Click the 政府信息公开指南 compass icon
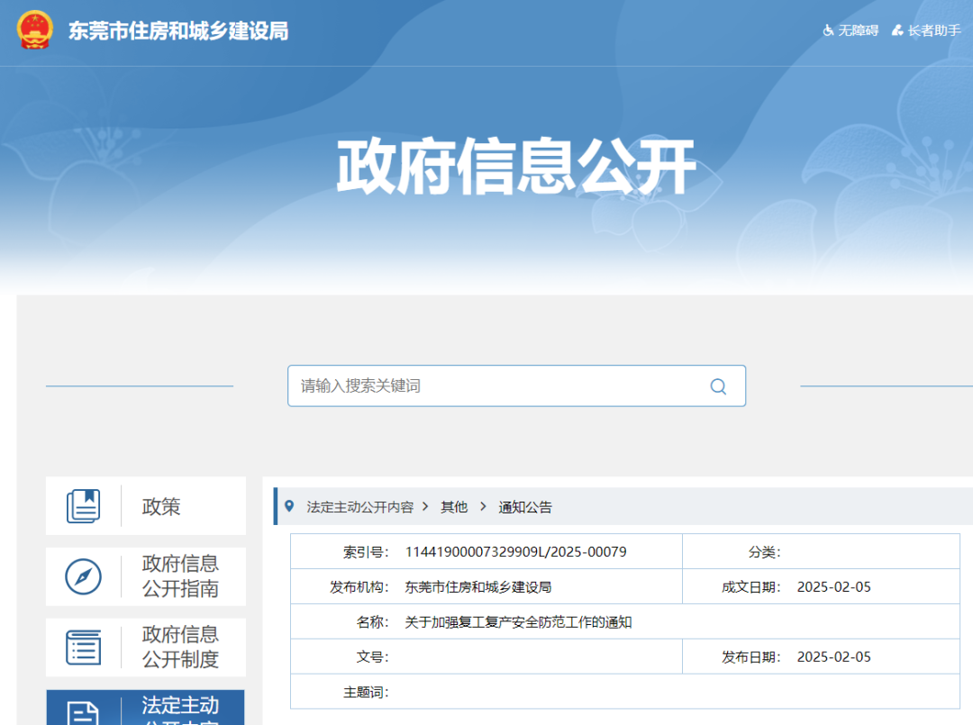 point(83,576)
